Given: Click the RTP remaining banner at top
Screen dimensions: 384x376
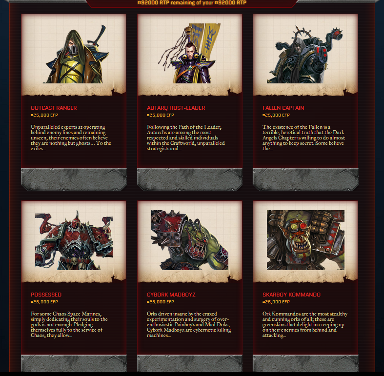Looking at the screenshot, I should click(x=192, y=3).
